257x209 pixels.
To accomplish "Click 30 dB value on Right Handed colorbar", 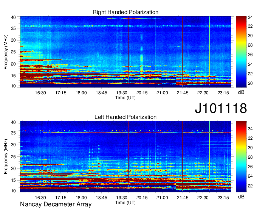I will pos(250,36).
